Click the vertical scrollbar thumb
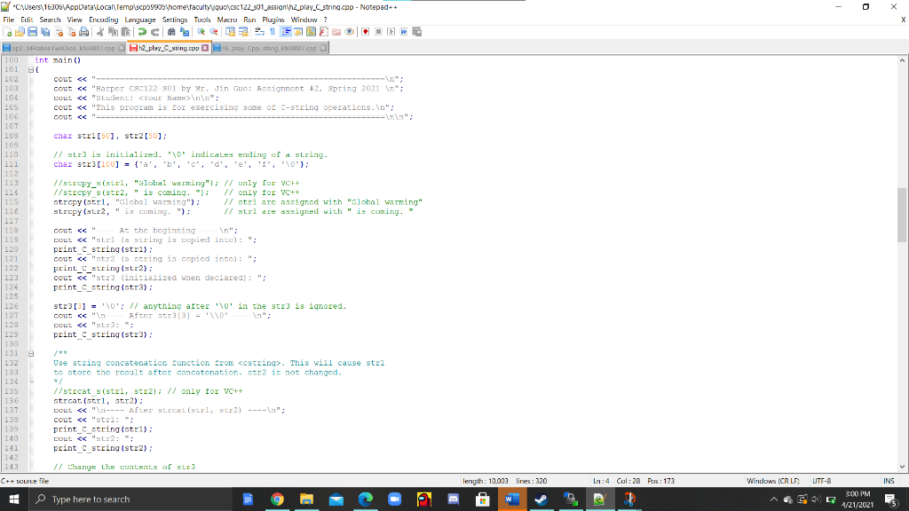This screenshot has height=511, width=909. coord(902,215)
